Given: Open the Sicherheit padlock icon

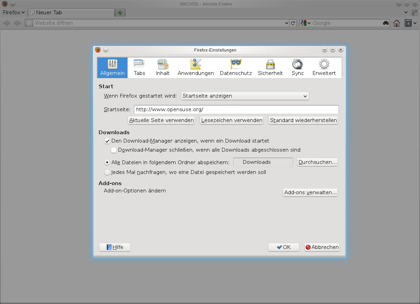Looking at the screenshot, I should coord(270,67).
